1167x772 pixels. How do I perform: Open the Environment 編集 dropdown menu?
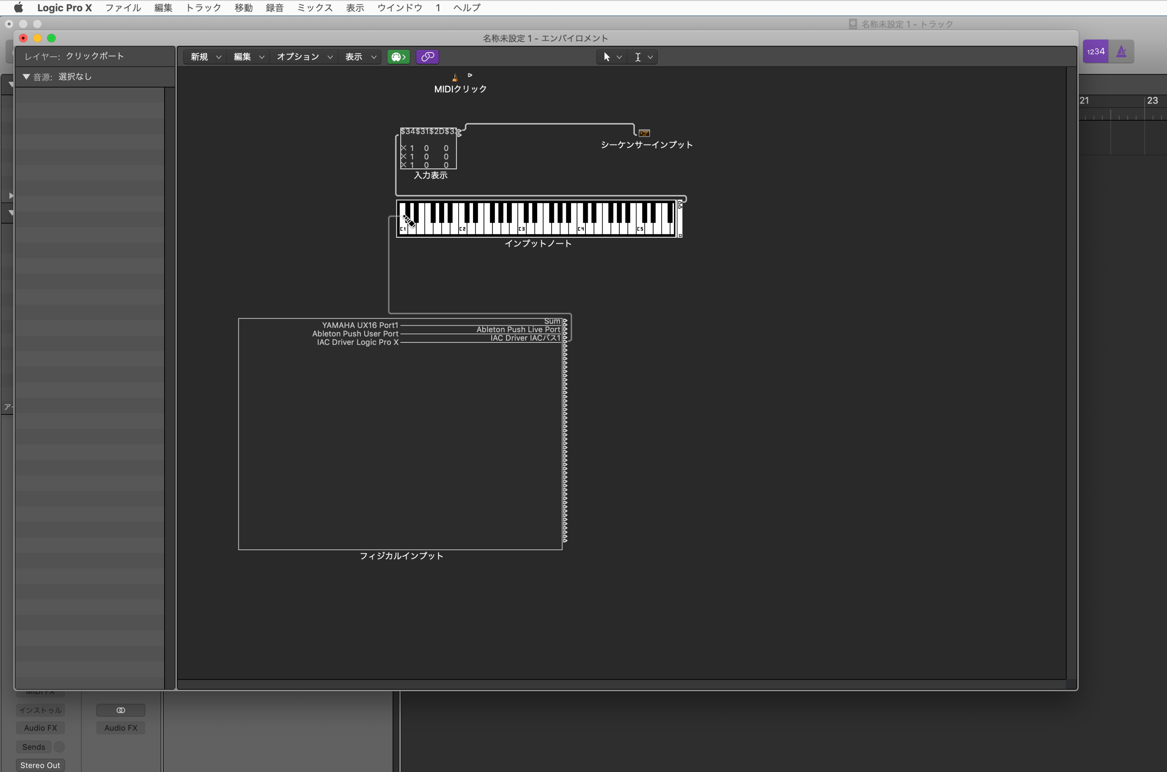(x=249, y=57)
